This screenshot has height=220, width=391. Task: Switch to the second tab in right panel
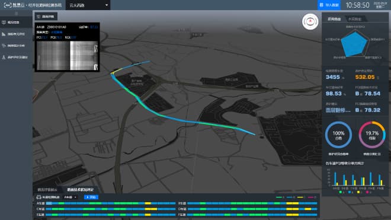tap(355, 19)
